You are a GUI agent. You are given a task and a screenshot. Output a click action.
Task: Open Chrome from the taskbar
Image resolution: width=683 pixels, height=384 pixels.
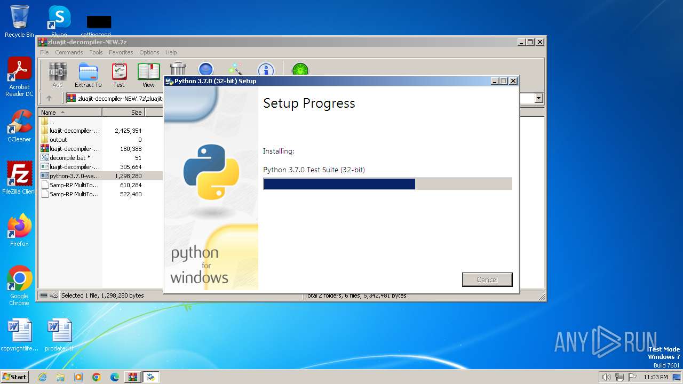tap(97, 377)
